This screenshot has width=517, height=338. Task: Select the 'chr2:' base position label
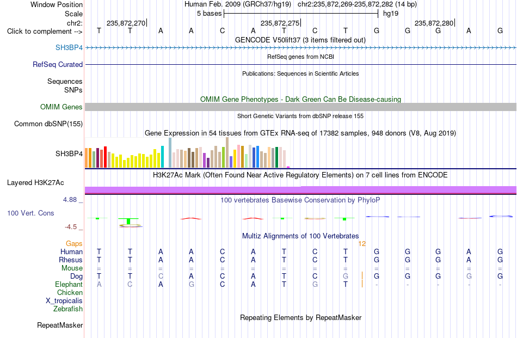click(75, 23)
